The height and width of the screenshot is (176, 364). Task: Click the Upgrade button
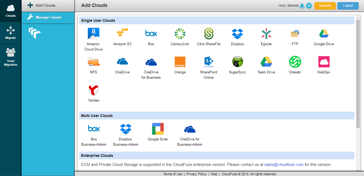pos(325,6)
